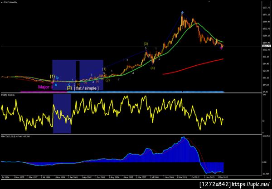Click the 694.45 price axis label
This screenshot has width=272, height=189.
266,64
